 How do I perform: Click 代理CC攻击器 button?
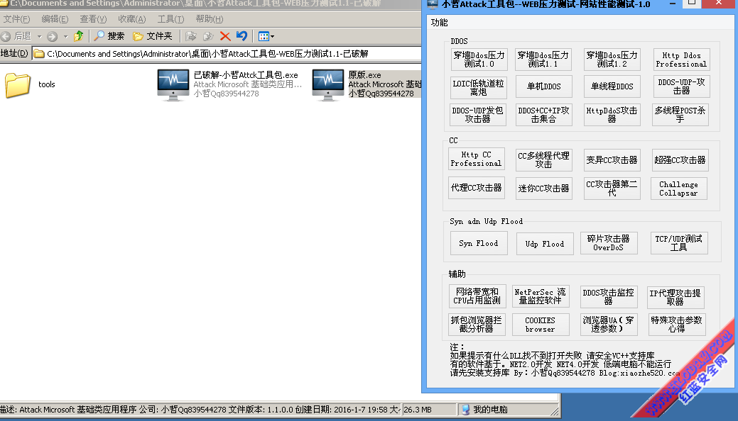click(x=477, y=188)
